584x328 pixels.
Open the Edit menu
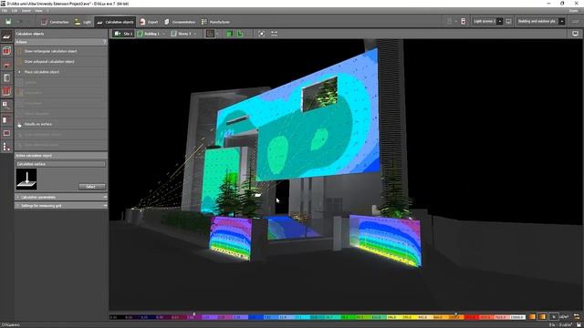(15, 11)
